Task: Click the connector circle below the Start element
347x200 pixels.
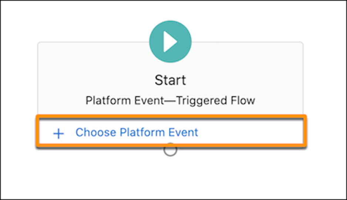Action: [x=170, y=150]
